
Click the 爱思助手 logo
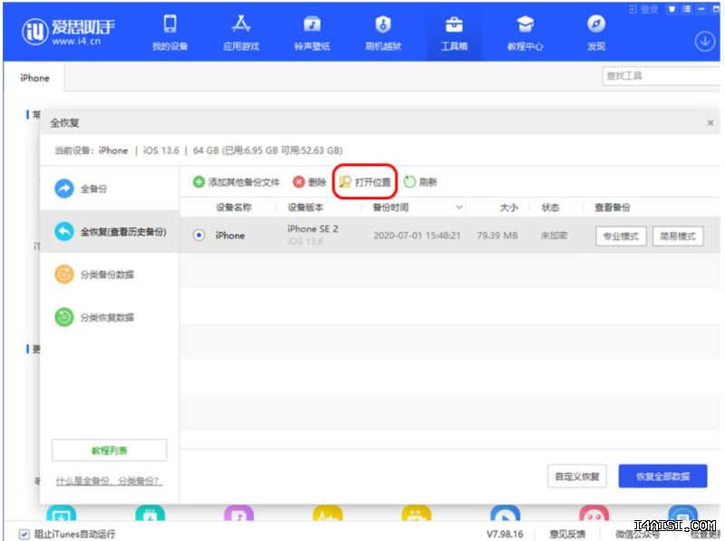pyautogui.click(x=68, y=32)
